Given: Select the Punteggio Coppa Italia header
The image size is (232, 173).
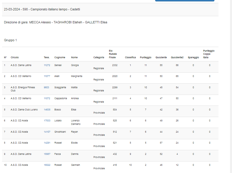Looking at the screenshot, I should tap(209, 54).
